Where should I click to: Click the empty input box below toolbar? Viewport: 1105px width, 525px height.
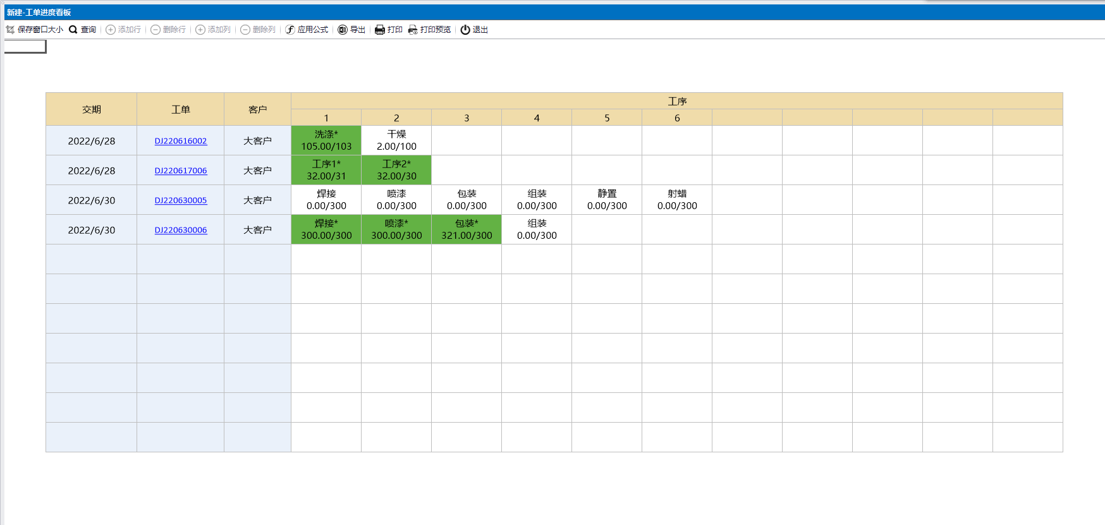pos(25,46)
